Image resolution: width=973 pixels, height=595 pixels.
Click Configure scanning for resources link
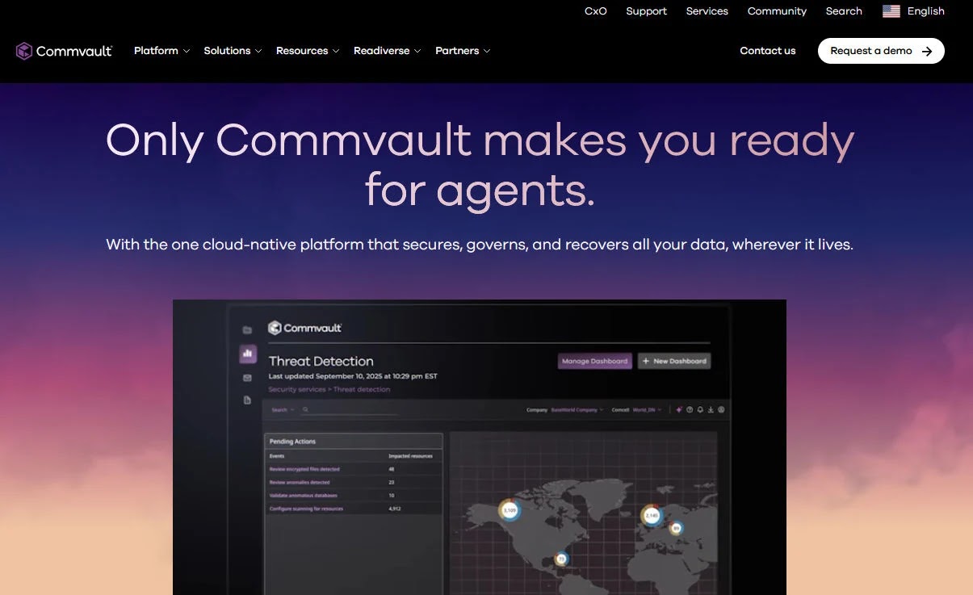306,509
